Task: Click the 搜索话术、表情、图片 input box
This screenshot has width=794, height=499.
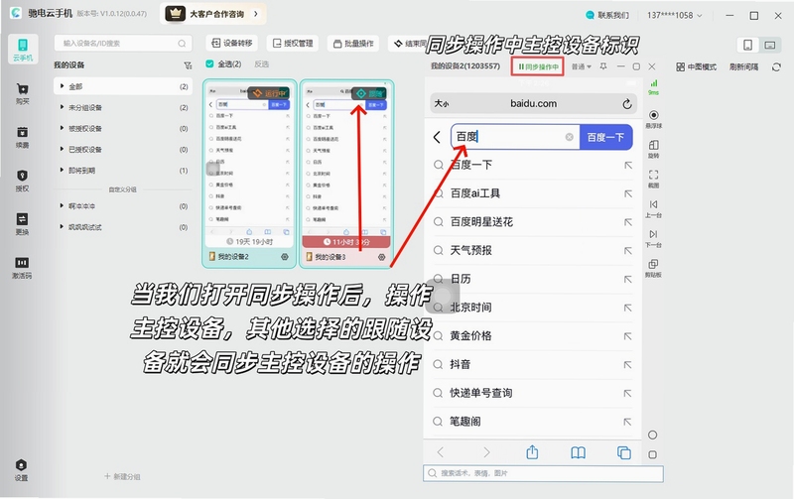Action: tap(543, 473)
